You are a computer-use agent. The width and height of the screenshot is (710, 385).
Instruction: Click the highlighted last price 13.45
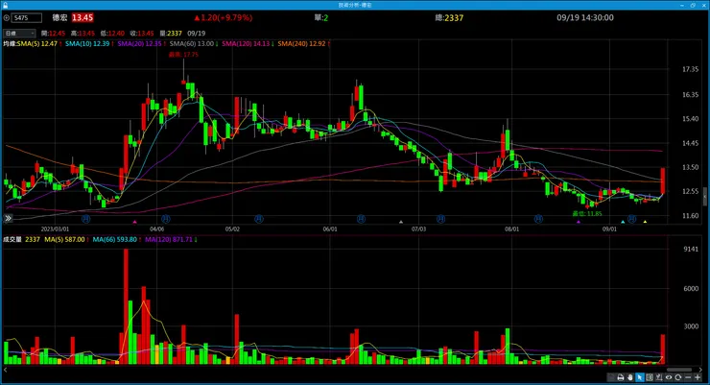click(x=83, y=18)
